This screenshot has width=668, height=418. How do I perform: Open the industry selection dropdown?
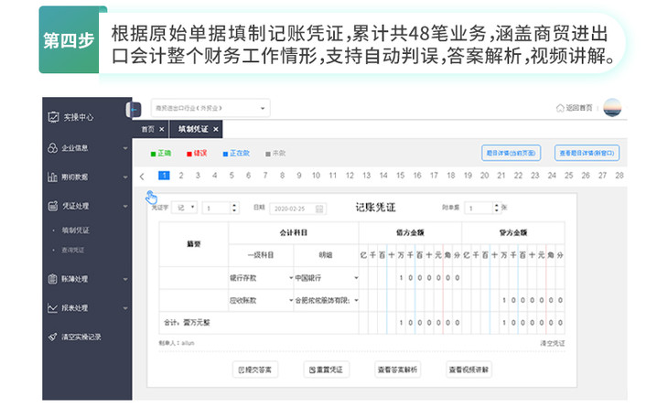[x=210, y=108]
